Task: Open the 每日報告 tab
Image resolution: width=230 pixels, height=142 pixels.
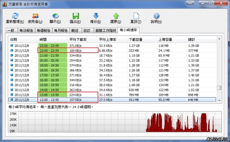Action: 26,31
